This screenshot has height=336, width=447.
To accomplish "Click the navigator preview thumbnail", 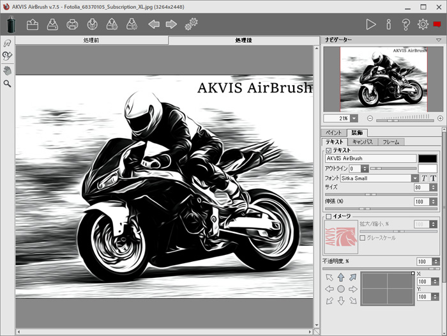I will [x=383, y=79].
